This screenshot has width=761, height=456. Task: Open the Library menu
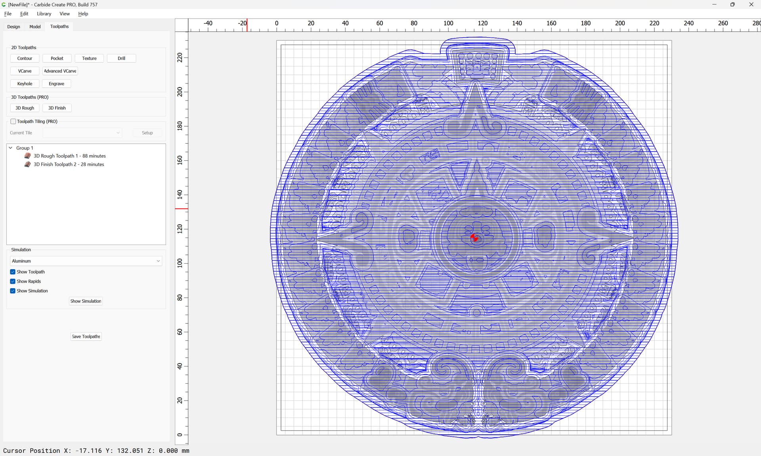(x=44, y=13)
